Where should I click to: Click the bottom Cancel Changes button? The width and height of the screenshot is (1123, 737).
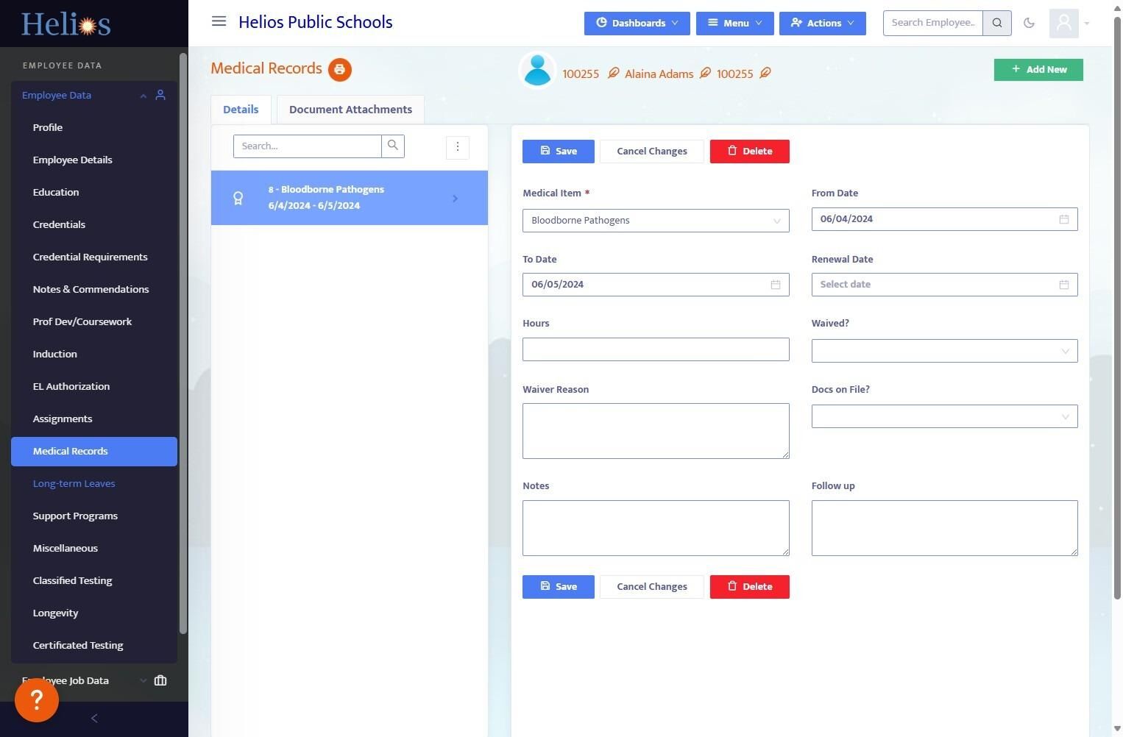click(x=652, y=587)
